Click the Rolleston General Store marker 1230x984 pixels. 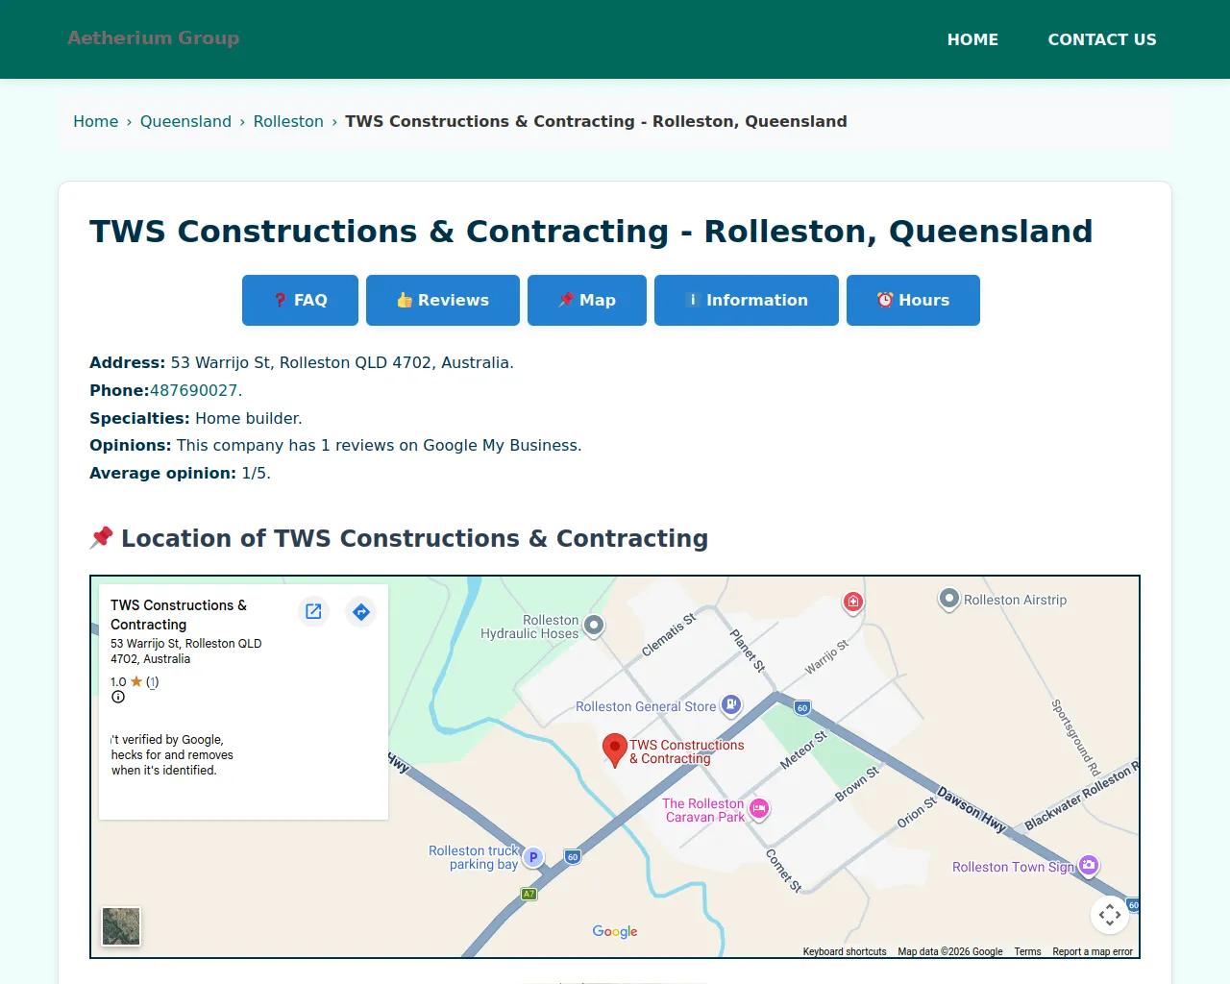click(731, 705)
